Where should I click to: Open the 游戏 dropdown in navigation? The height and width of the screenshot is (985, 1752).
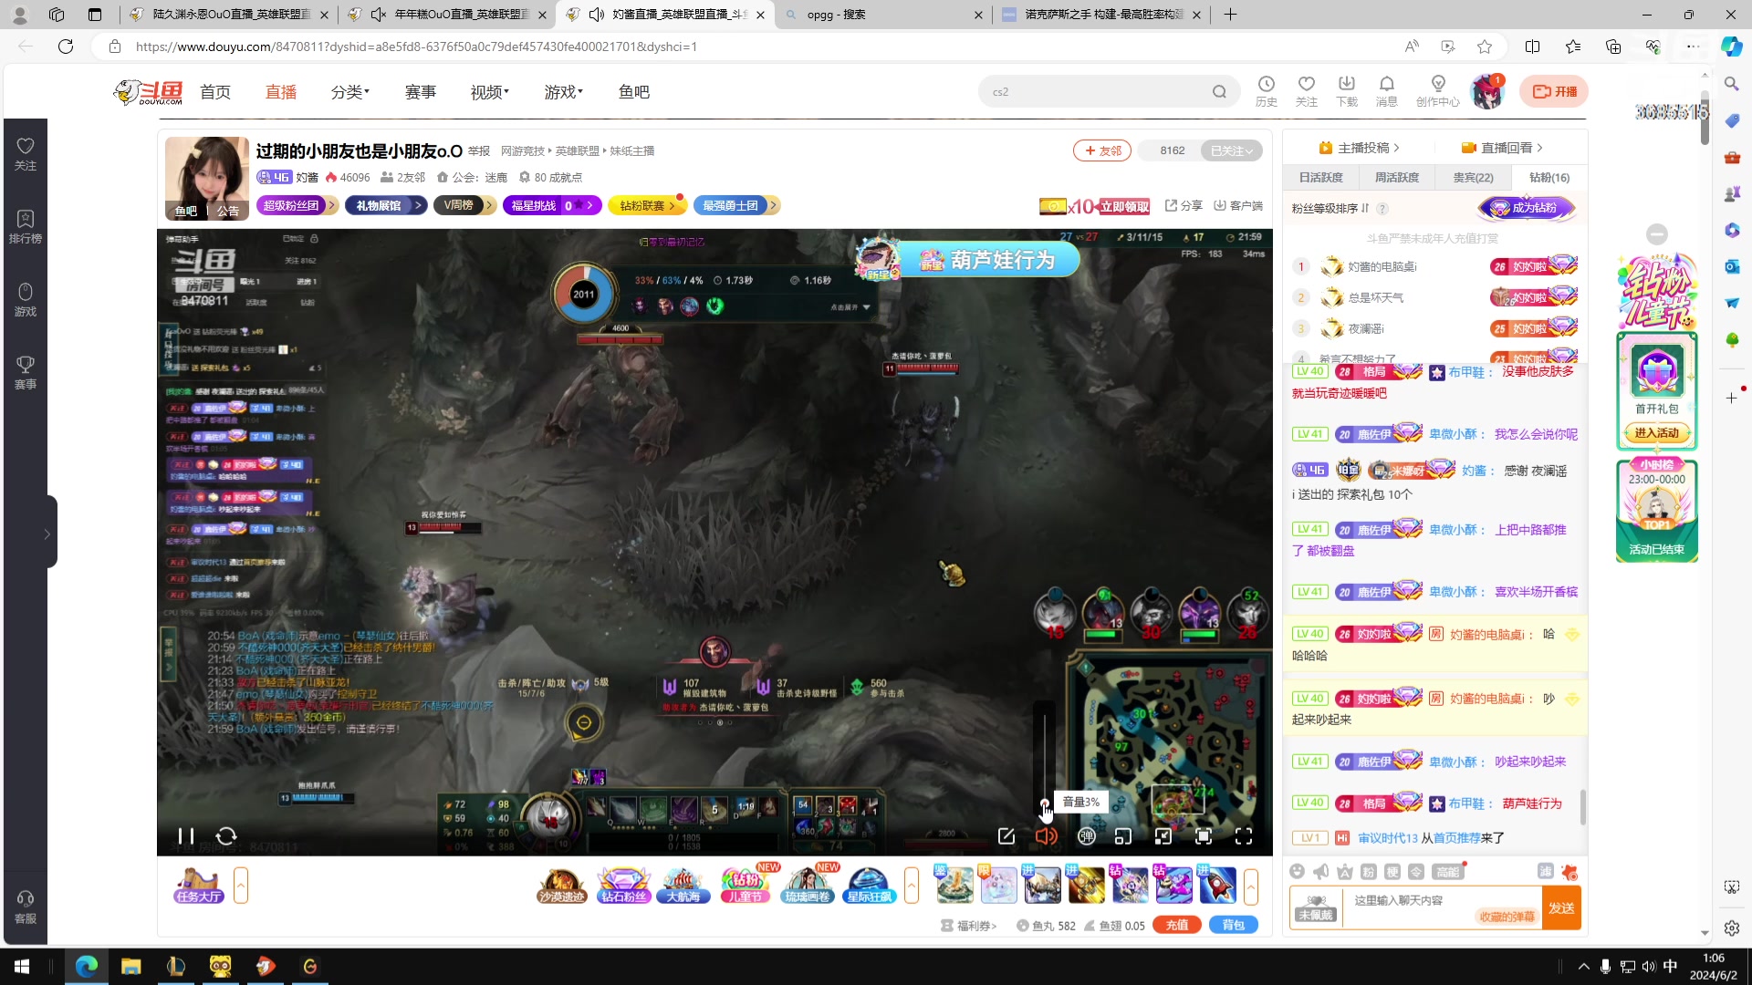(x=563, y=91)
